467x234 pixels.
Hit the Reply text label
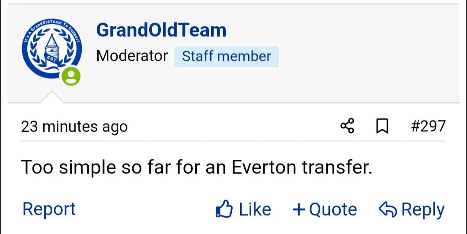422,210
